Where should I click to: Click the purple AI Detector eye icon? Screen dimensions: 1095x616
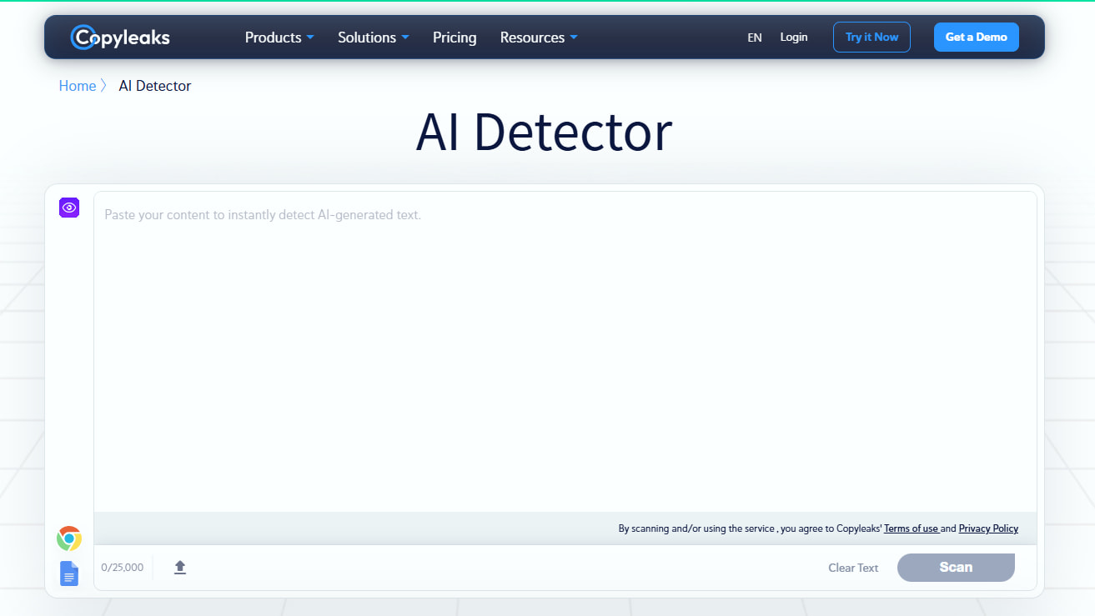(x=68, y=207)
